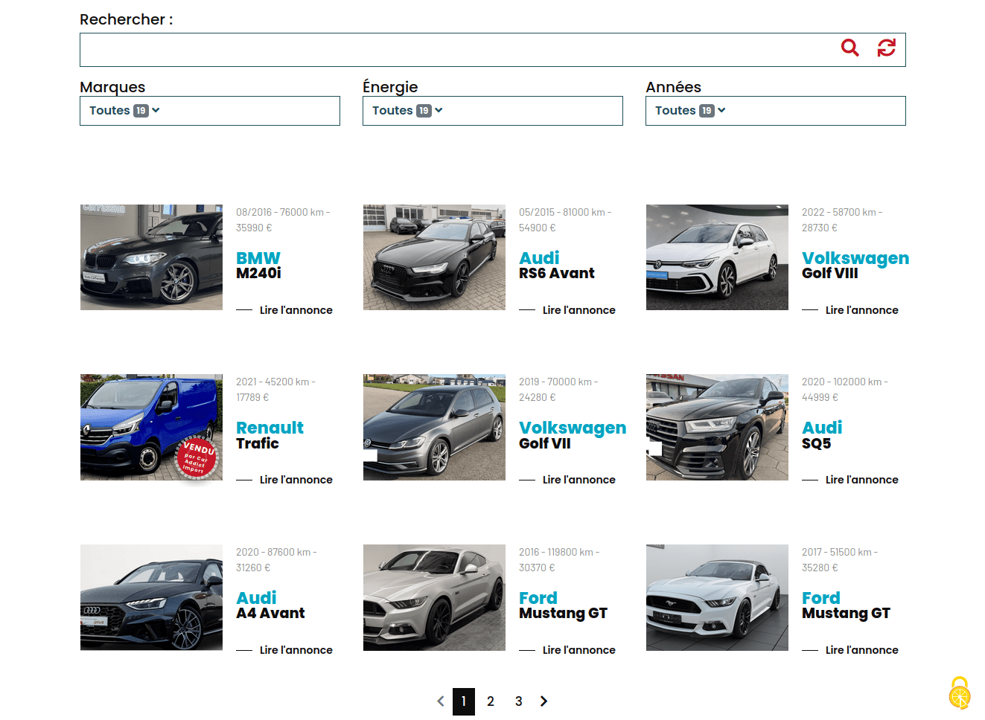Click the red refresh arrows icon

(886, 48)
